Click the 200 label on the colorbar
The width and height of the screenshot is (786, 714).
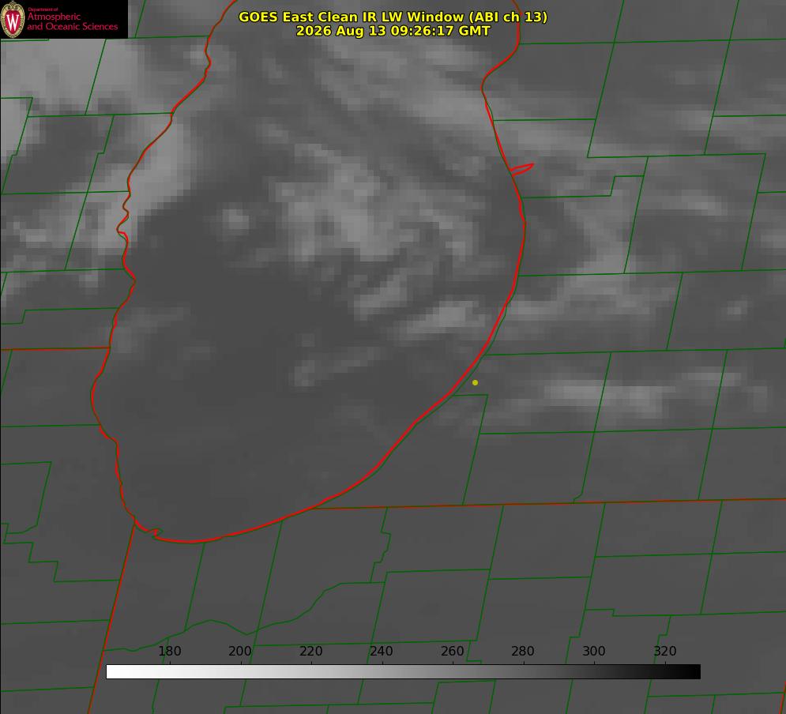(240, 651)
